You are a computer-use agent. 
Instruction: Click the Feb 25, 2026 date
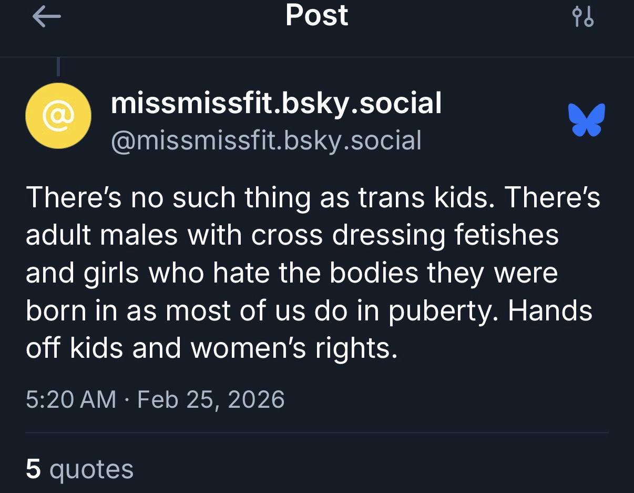pyautogui.click(x=211, y=399)
